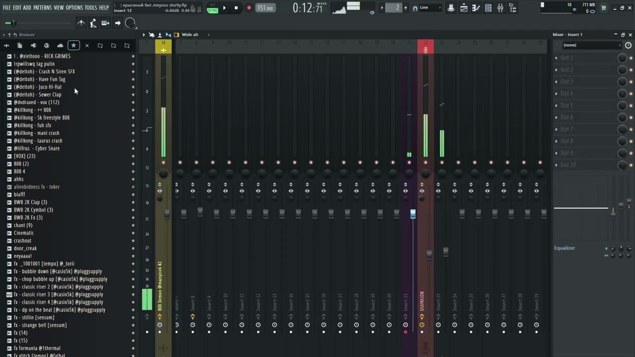The width and height of the screenshot is (635, 357).
Task: Click the browser cloud icon
Action: coord(60,46)
